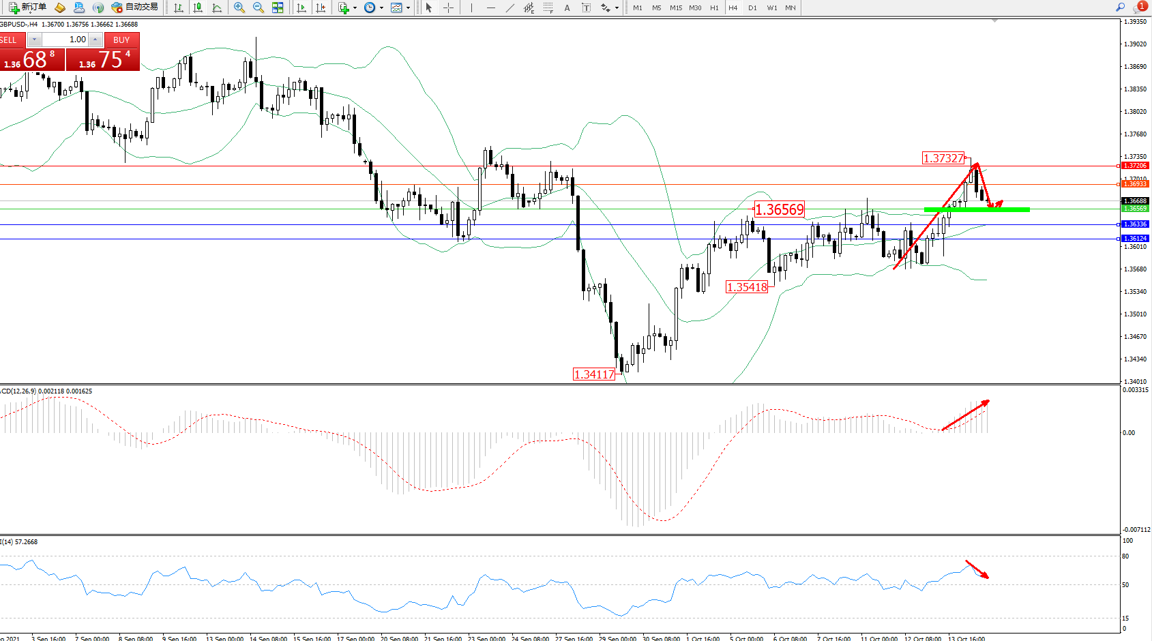Select the trendline drawing tool
The image size is (1152, 641).
pyautogui.click(x=509, y=8)
